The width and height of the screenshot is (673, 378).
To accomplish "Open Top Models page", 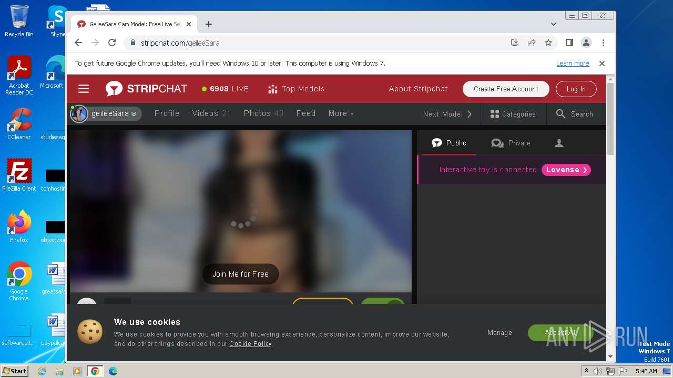I will (x=296, y=89).
